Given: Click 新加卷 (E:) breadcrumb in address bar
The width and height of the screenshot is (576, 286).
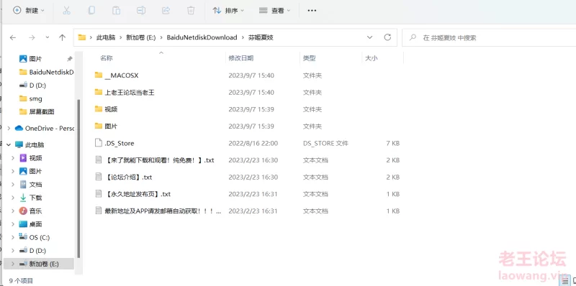Looking at the screenshot, I should pyautogui.click(x=140, y=37).
